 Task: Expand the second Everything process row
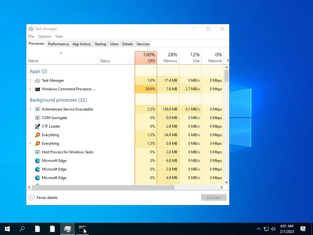30,143
